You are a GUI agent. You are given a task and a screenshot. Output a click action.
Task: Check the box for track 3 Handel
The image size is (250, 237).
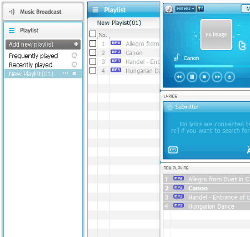93,61
